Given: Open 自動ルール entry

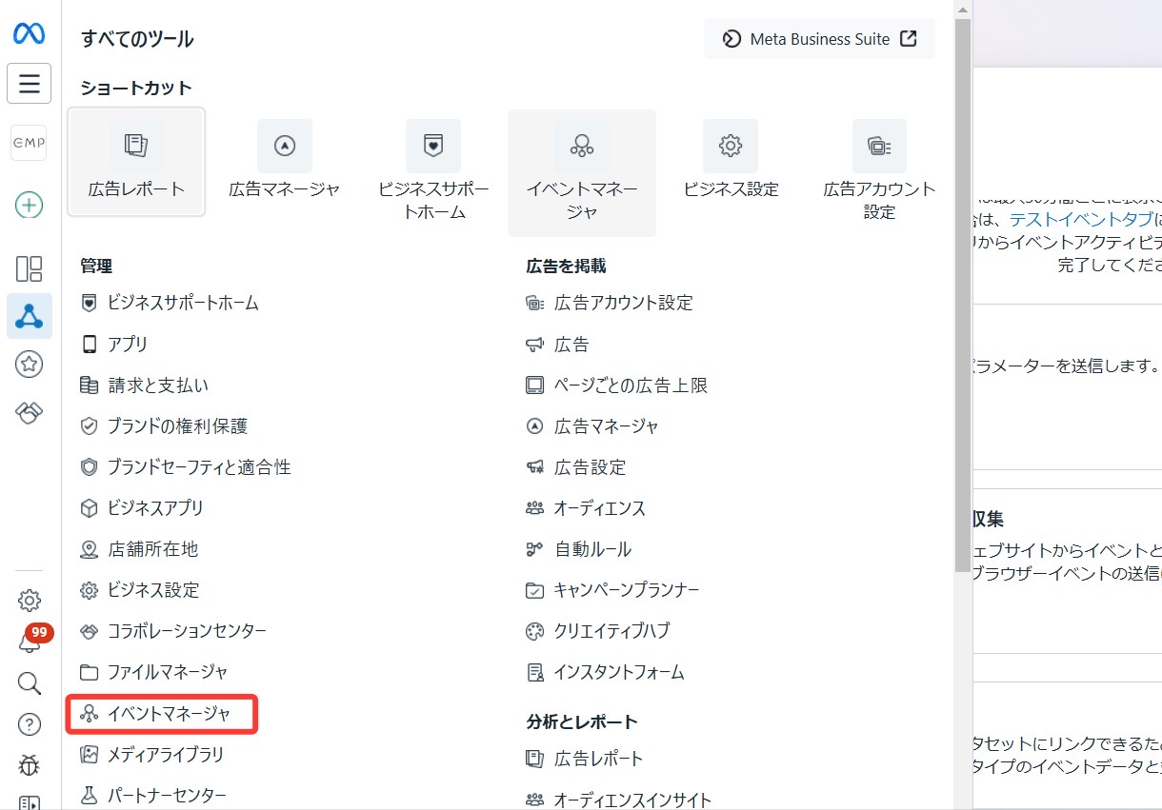Looking at the screenshot, I should (579, 548).
